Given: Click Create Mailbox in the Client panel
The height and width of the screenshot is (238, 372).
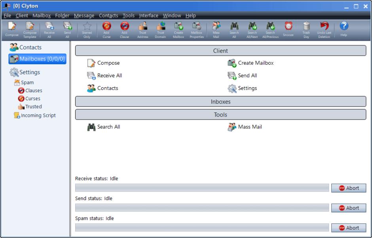Looking at the screenshot, I should click(x=251, y=63).
